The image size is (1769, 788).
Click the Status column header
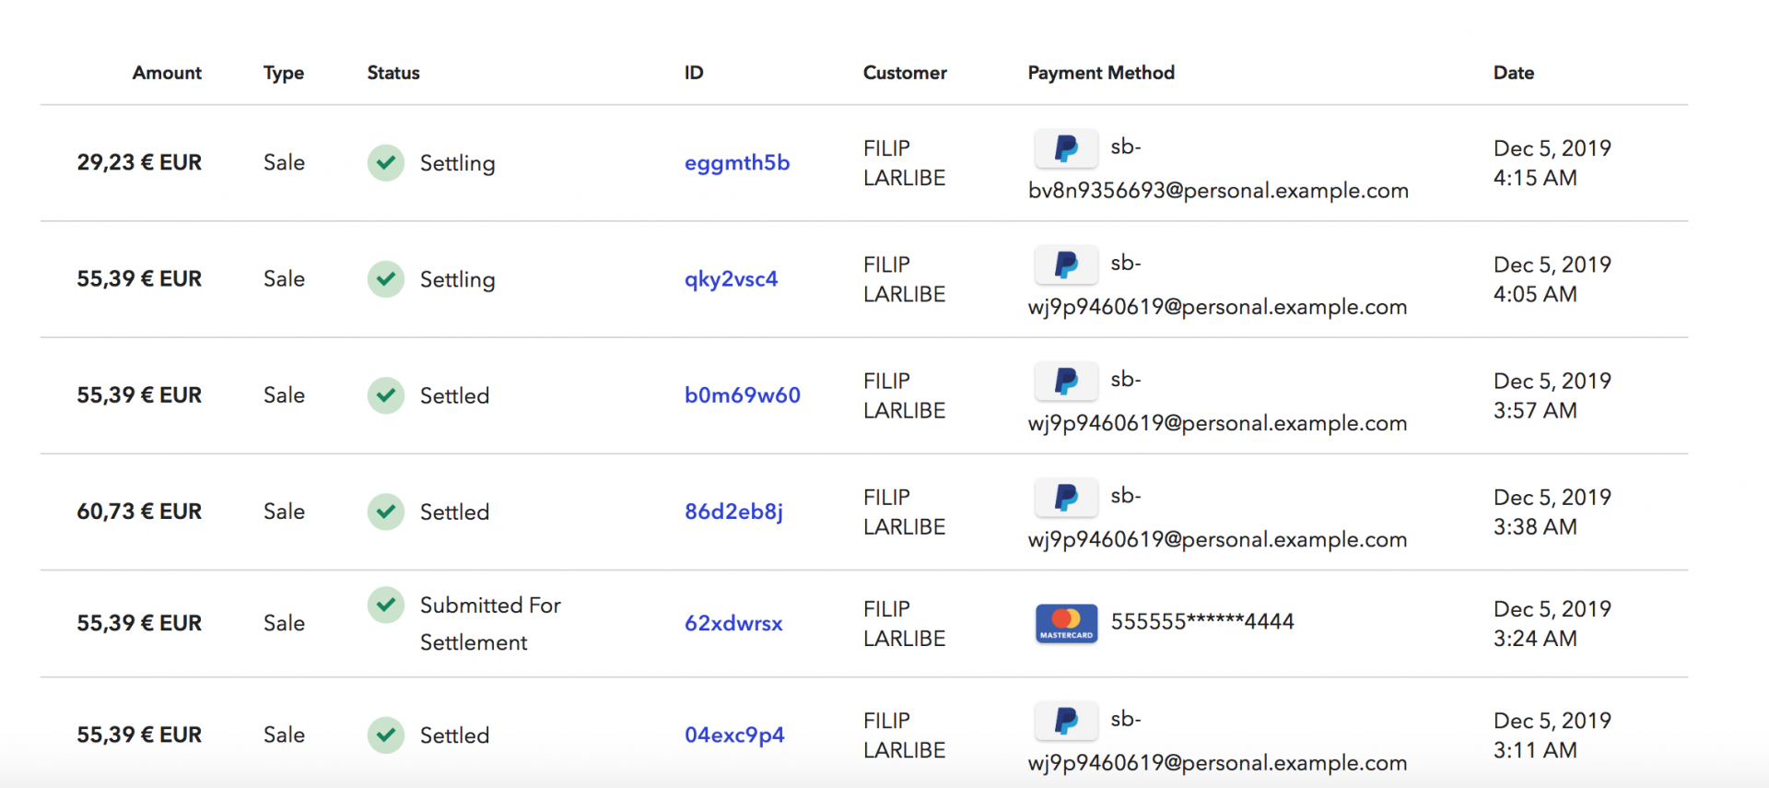click(393, 73)
